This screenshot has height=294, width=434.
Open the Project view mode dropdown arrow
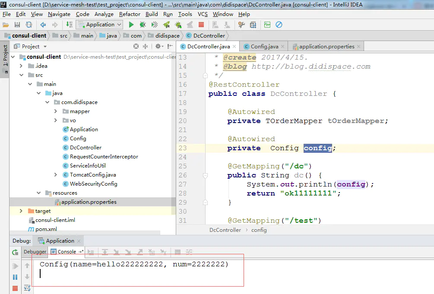coord(45,47)
